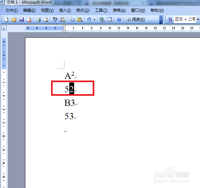The height and width of the screenshot is (188, 200).
Task: Open the 插入(I) menu
Action: click(x=65, y=10)
